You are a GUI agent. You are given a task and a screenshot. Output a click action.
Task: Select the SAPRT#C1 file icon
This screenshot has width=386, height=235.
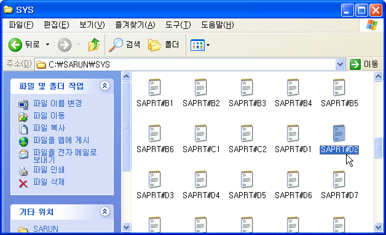pos(201,133)
